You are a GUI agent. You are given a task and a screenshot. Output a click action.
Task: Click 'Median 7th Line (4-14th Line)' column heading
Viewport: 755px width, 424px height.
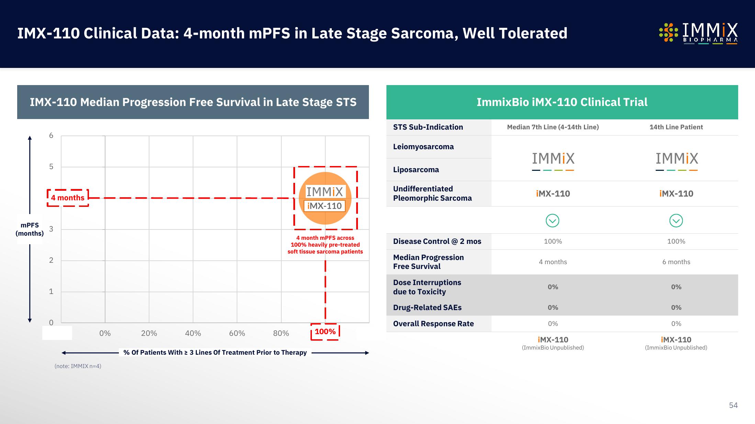click(553, 127)
